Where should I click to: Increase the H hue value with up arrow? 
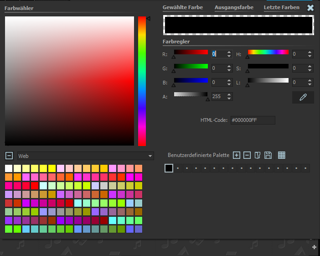click(310, 52)
